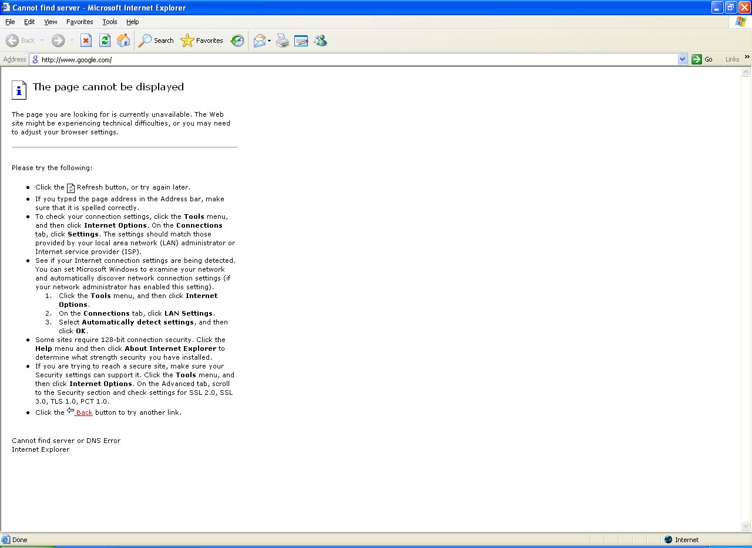Click 'Please try the following:' text
Image resolution: width=752 pixels, height=548 pixels.
(52, 168)
